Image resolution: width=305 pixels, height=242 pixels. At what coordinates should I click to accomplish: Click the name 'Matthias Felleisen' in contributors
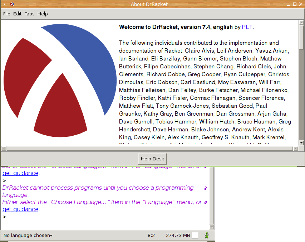coord(142,90)
